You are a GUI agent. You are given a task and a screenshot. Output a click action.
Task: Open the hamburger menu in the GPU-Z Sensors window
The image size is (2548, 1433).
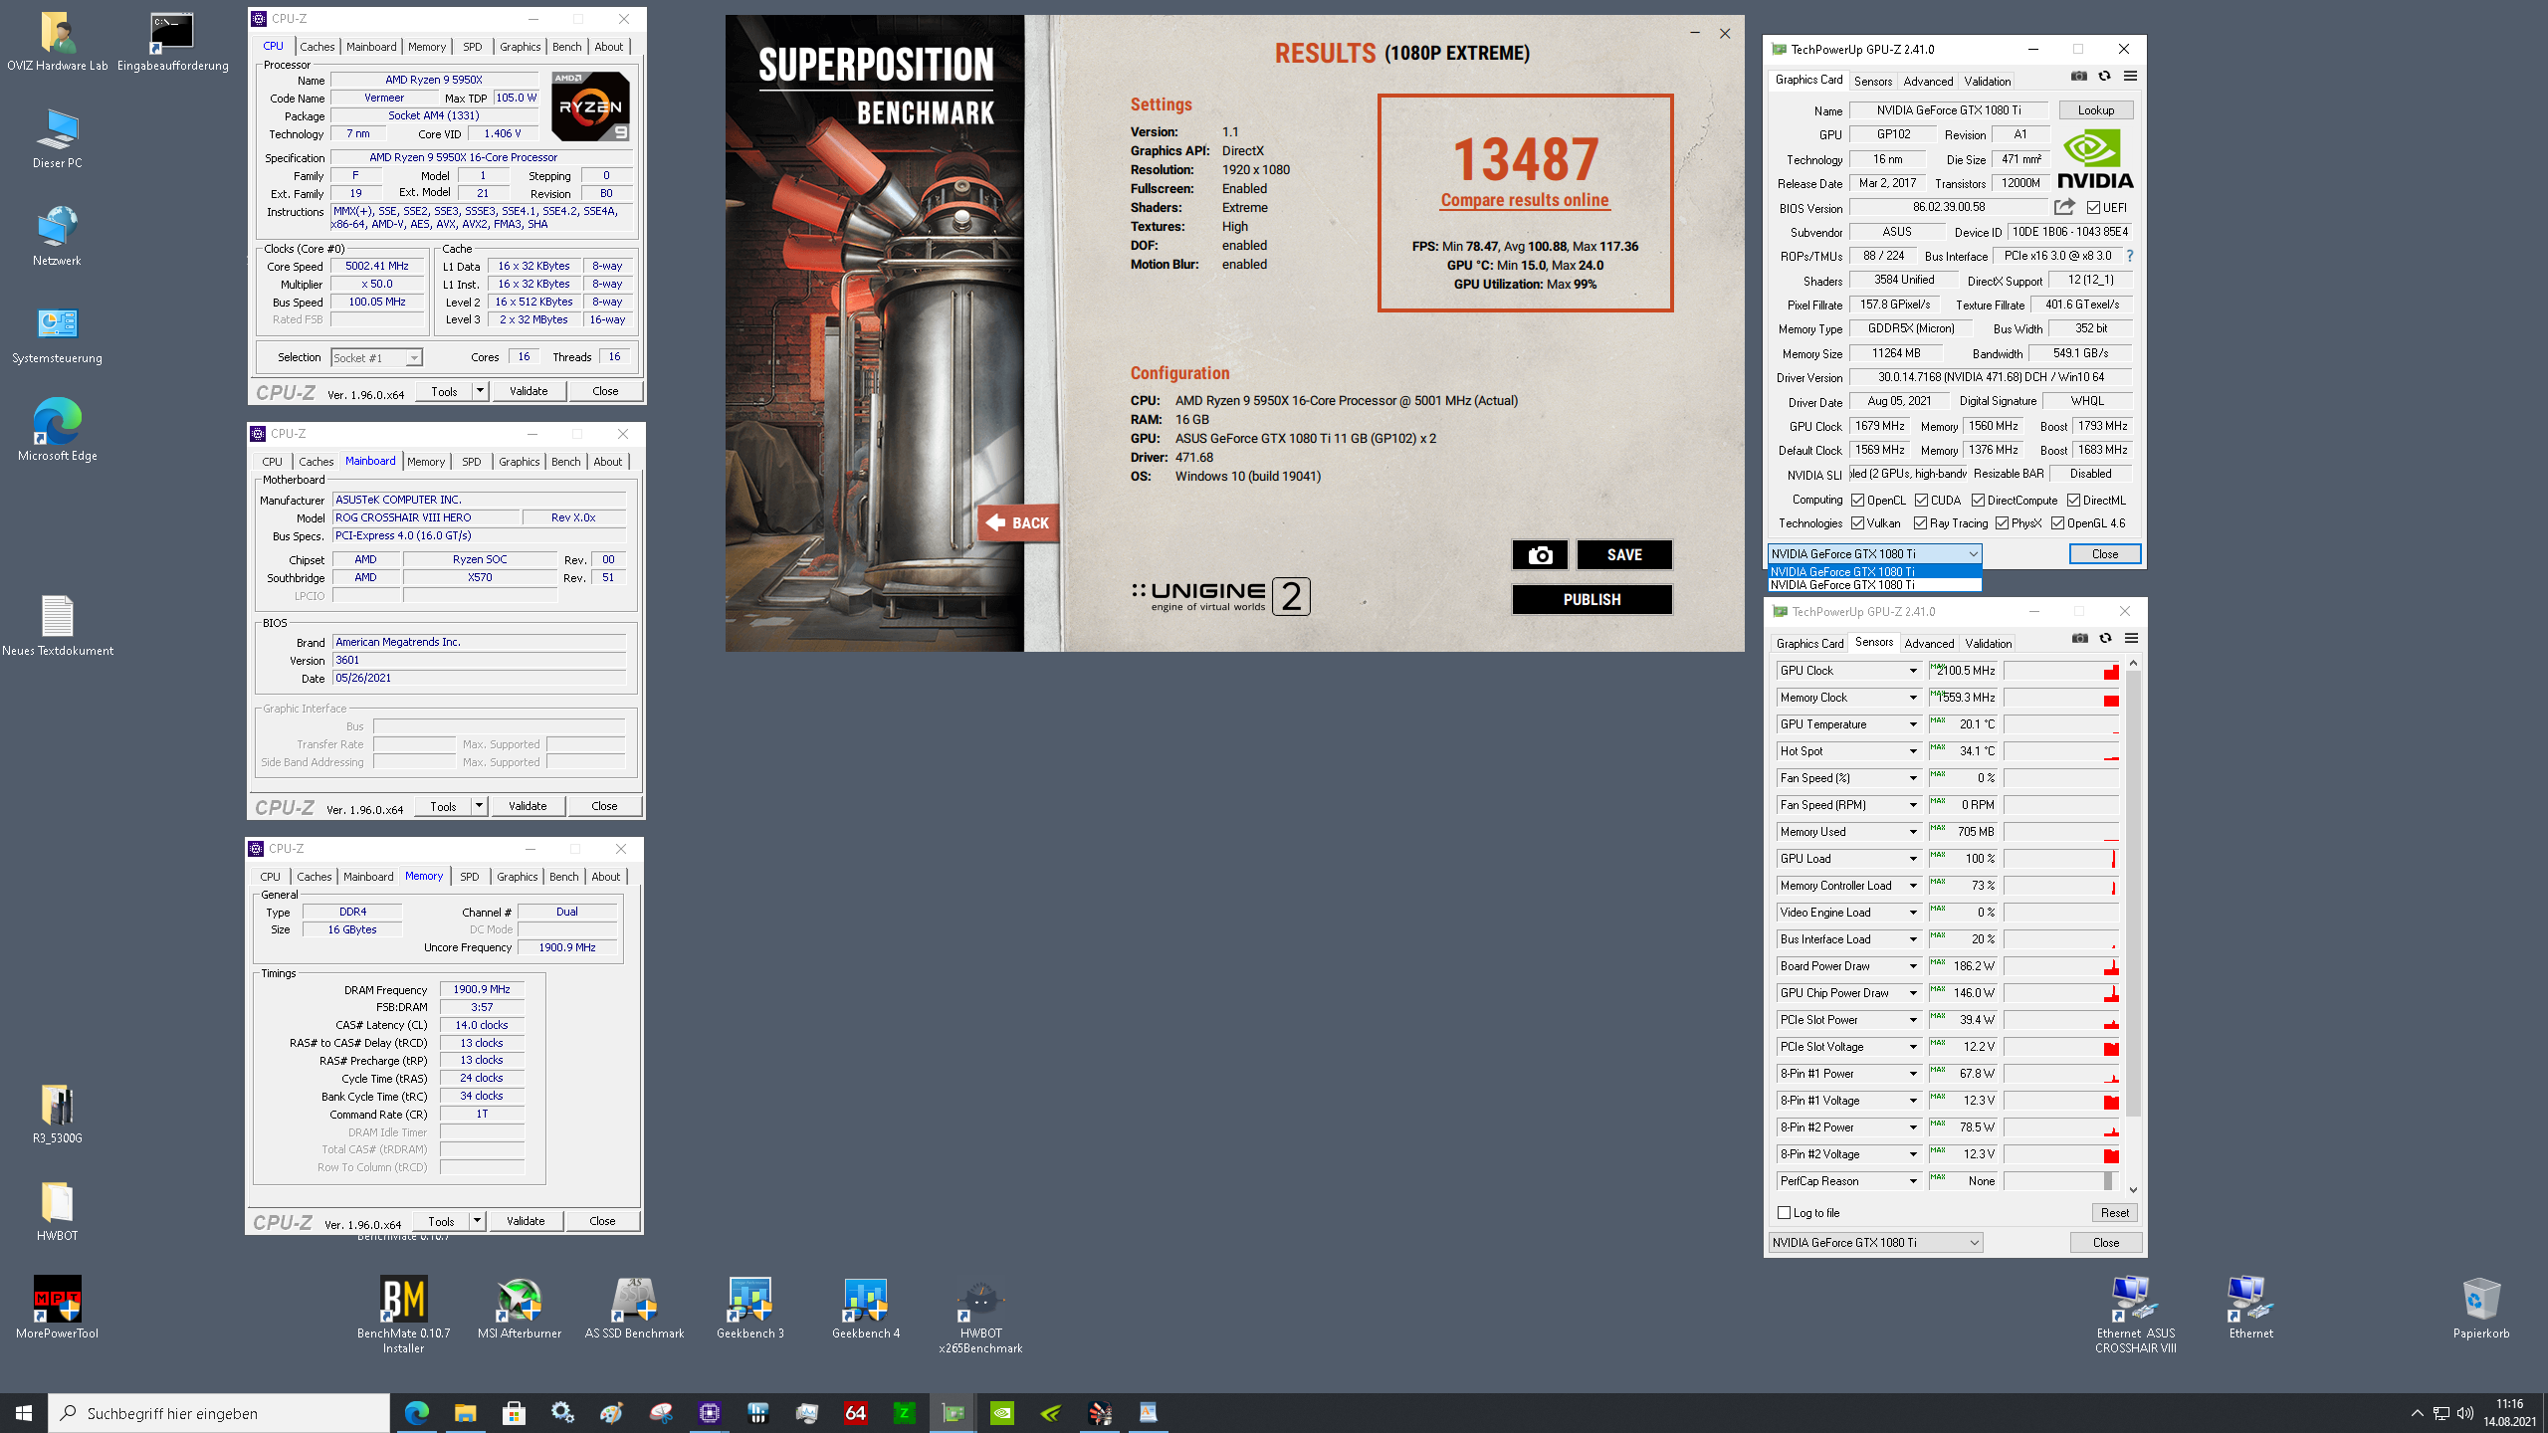[x=2131, y=639]
